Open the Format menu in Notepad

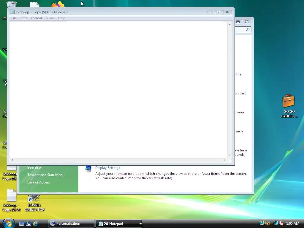pos(36,18)
